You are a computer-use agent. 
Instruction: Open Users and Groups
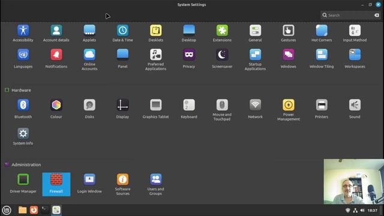156,185
